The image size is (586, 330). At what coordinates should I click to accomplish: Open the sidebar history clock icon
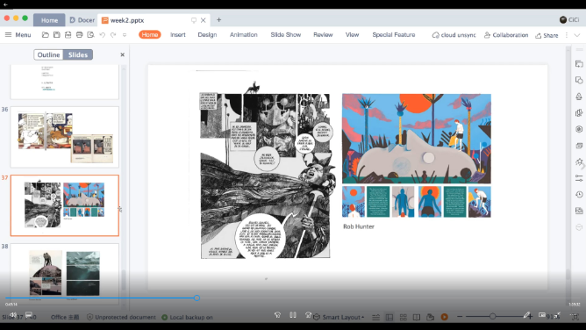click(579, 194)
